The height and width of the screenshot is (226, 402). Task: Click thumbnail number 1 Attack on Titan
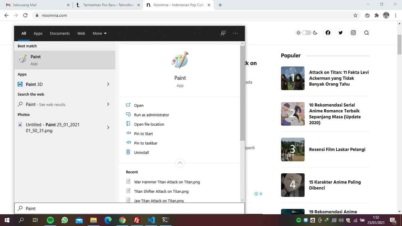coord(293,78)
